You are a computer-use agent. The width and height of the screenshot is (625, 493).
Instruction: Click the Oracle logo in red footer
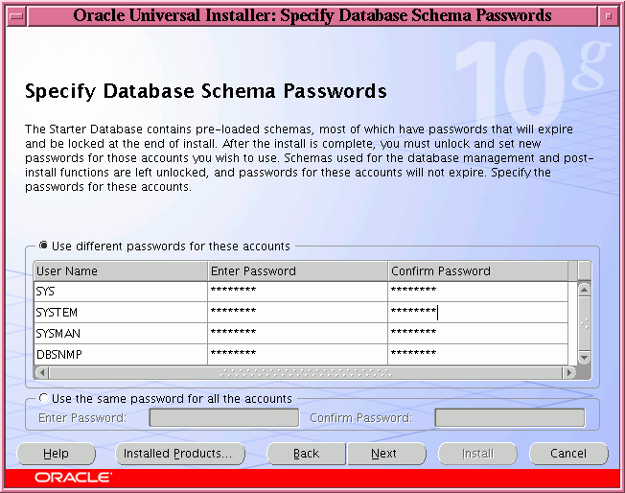click(73, 477)
